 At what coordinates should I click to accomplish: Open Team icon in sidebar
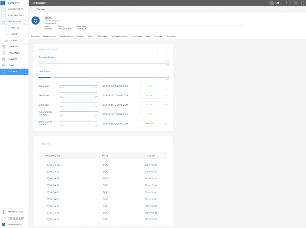[x=4, y=65]
